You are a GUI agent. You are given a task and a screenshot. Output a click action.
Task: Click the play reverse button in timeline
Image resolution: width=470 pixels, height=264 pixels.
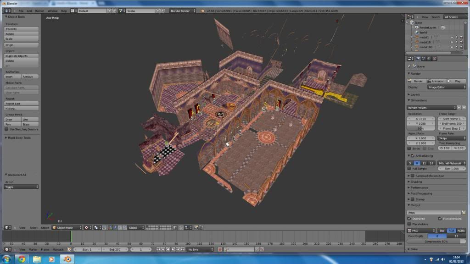coord(168,249)
